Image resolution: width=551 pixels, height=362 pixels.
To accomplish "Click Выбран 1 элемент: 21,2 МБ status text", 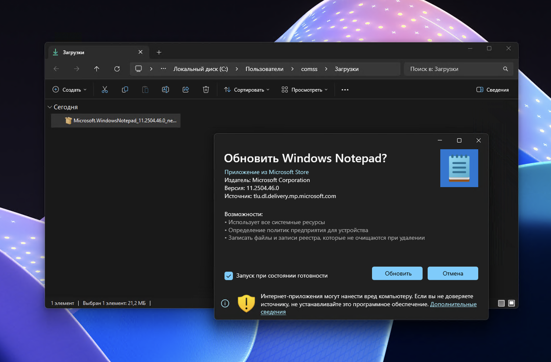I will (114, 303).
